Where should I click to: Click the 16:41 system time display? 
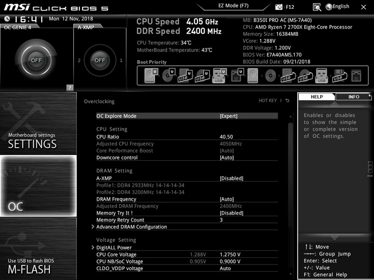click(29, 19)
